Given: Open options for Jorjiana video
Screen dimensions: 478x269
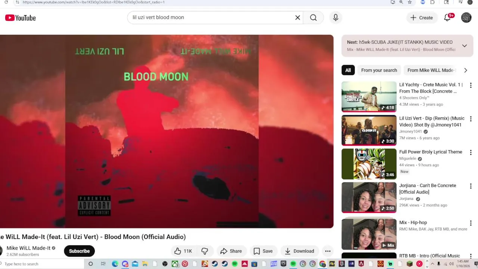Looking at the screenshot, I should 471,186.
